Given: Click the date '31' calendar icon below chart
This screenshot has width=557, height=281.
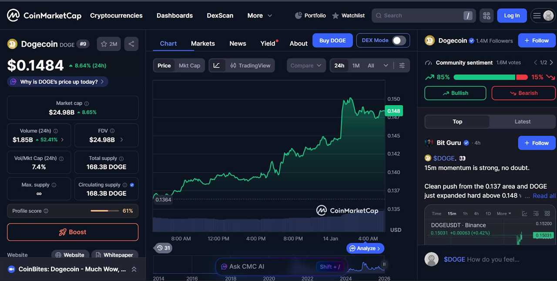Looking at the screenshot, I should tap(163, 248).
